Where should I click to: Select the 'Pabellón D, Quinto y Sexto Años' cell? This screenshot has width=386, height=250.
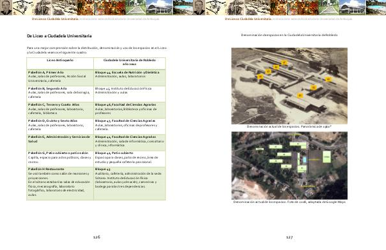pyautogui.click(x=60, y=126)
